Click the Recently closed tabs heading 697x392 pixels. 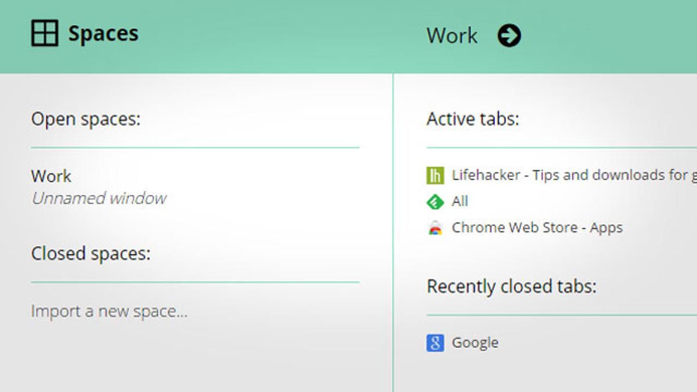(x=511, y=286)
